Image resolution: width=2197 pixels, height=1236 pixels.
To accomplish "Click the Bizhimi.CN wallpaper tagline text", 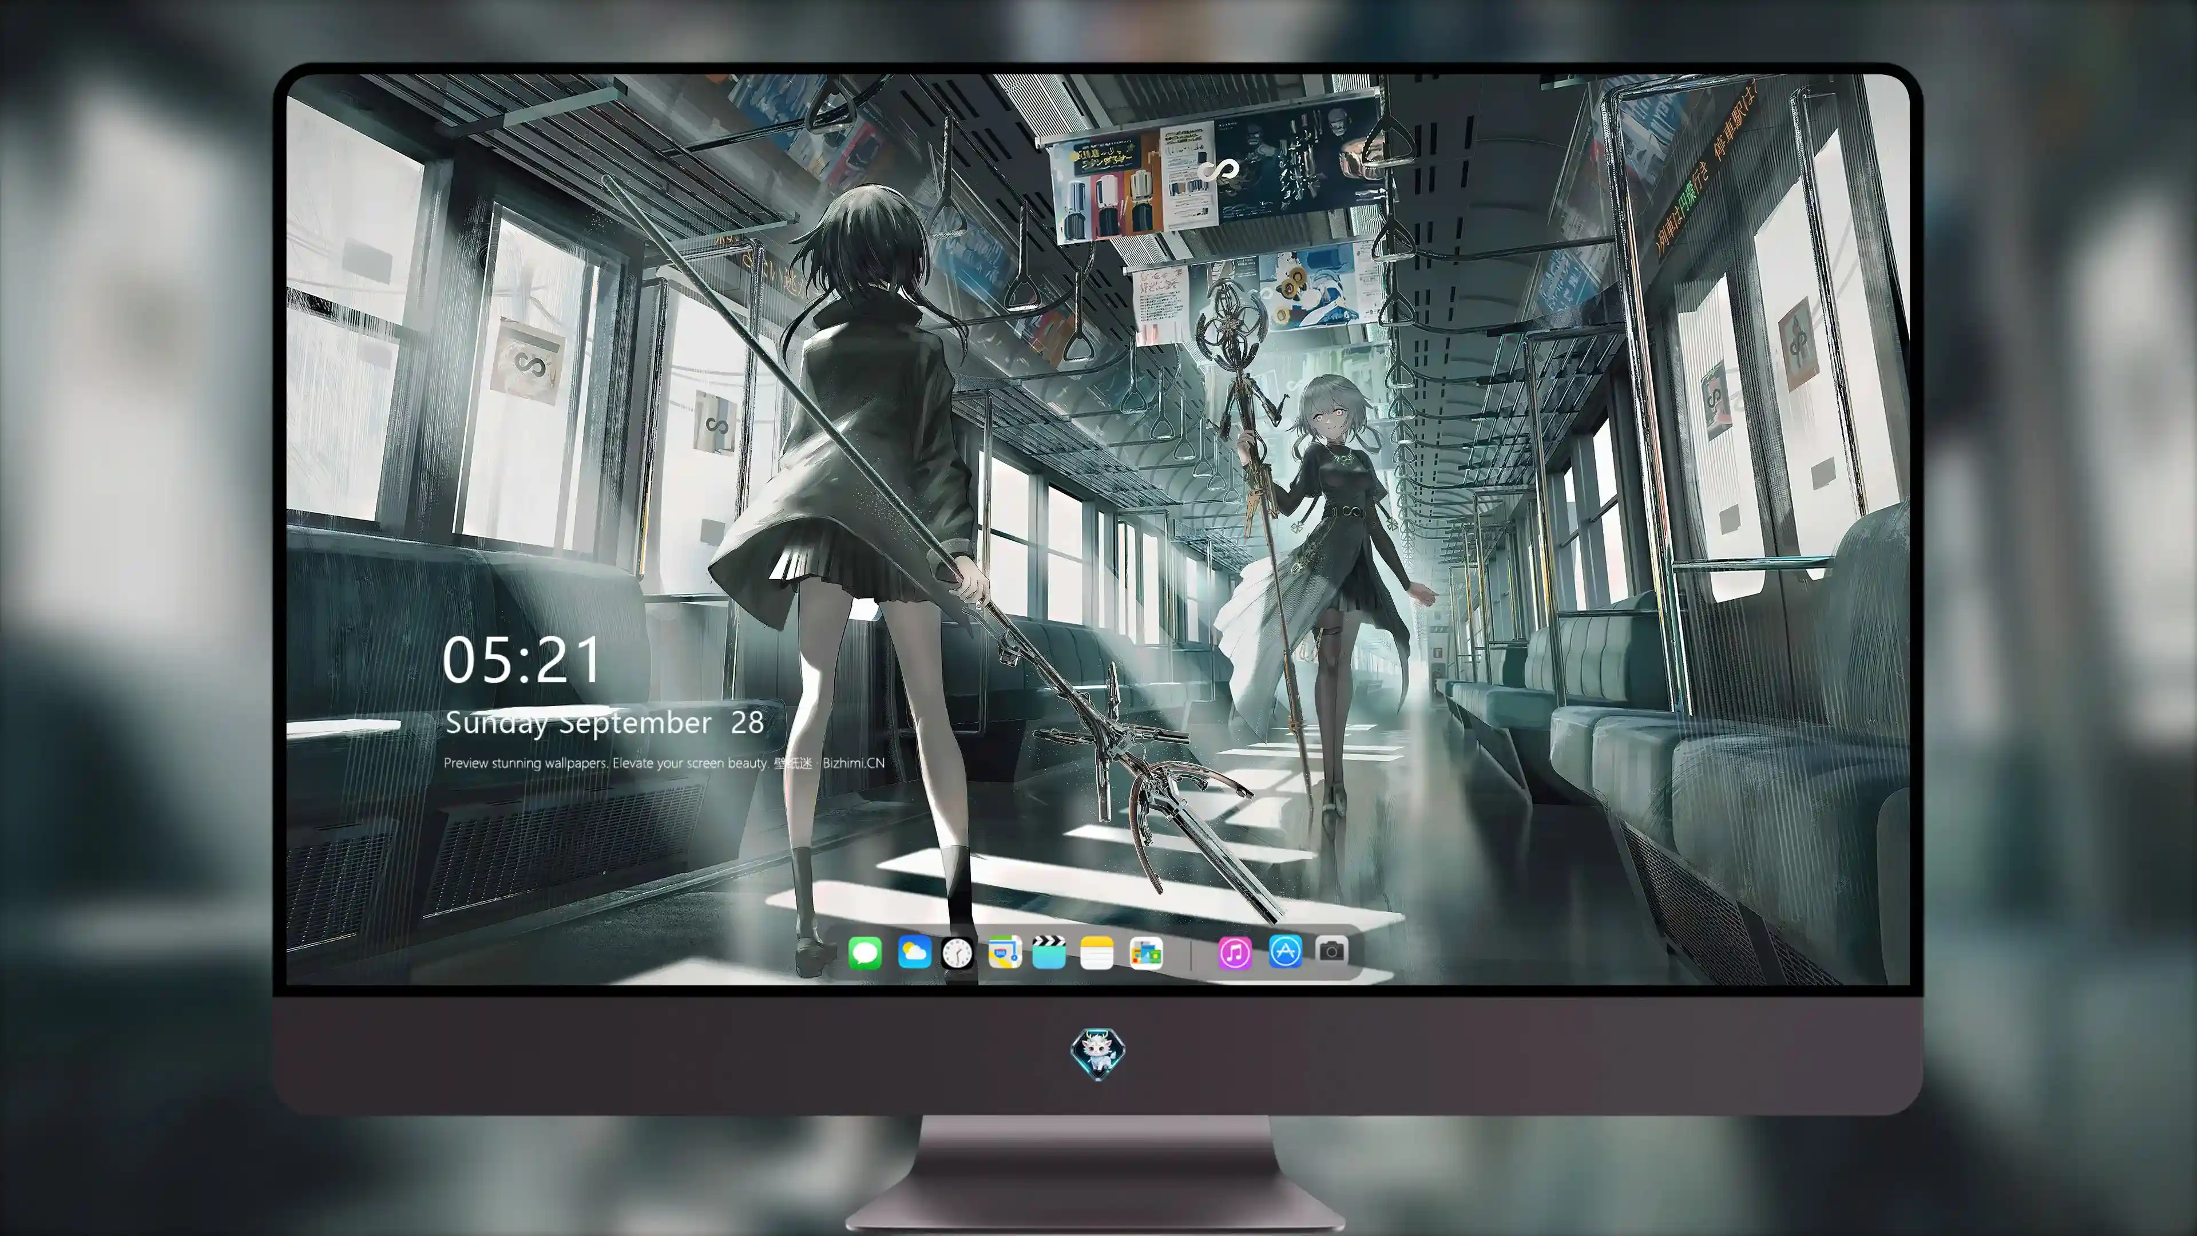I will 664,763.
